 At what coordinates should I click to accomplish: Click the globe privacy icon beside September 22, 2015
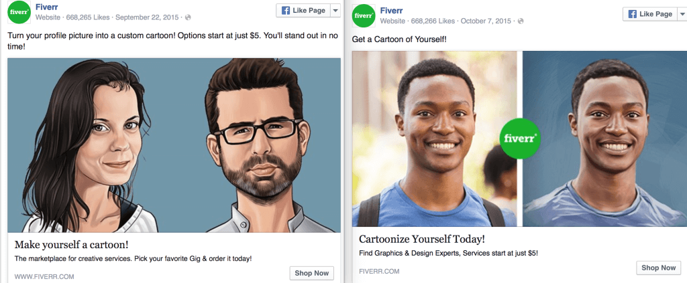point(187,17)
